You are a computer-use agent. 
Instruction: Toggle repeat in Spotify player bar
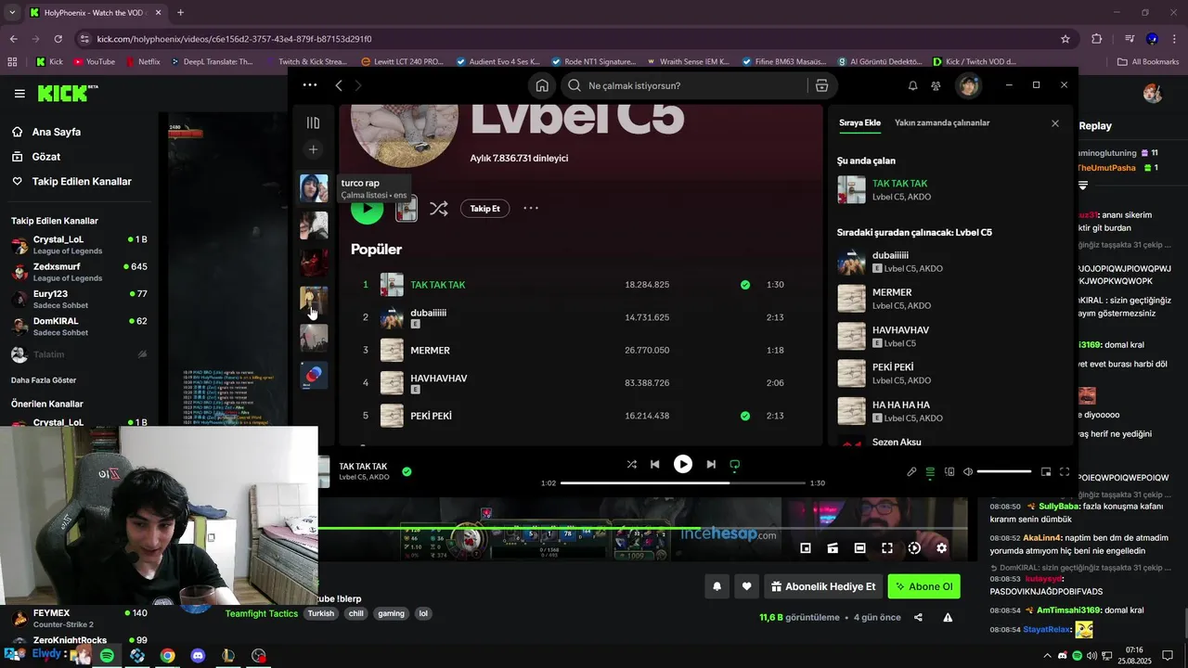tap(735, 464)
